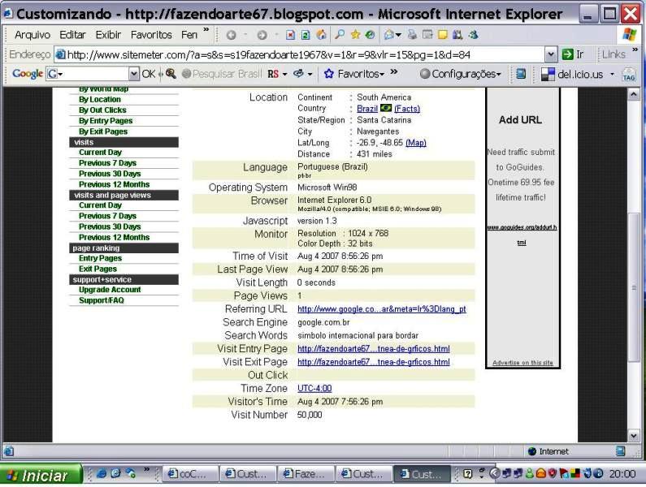
Task: Open the Visit Exit Page link
Action: click(373, 362)
